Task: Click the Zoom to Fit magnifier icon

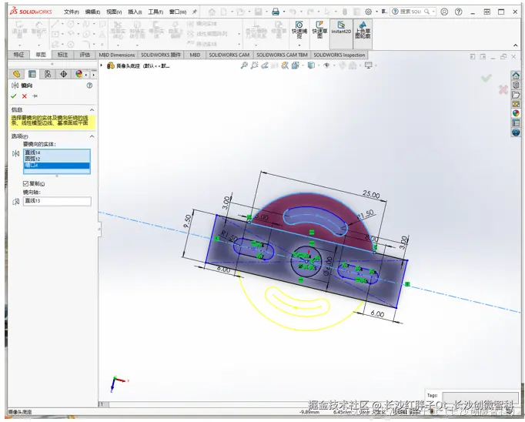Action: [244, 65]
